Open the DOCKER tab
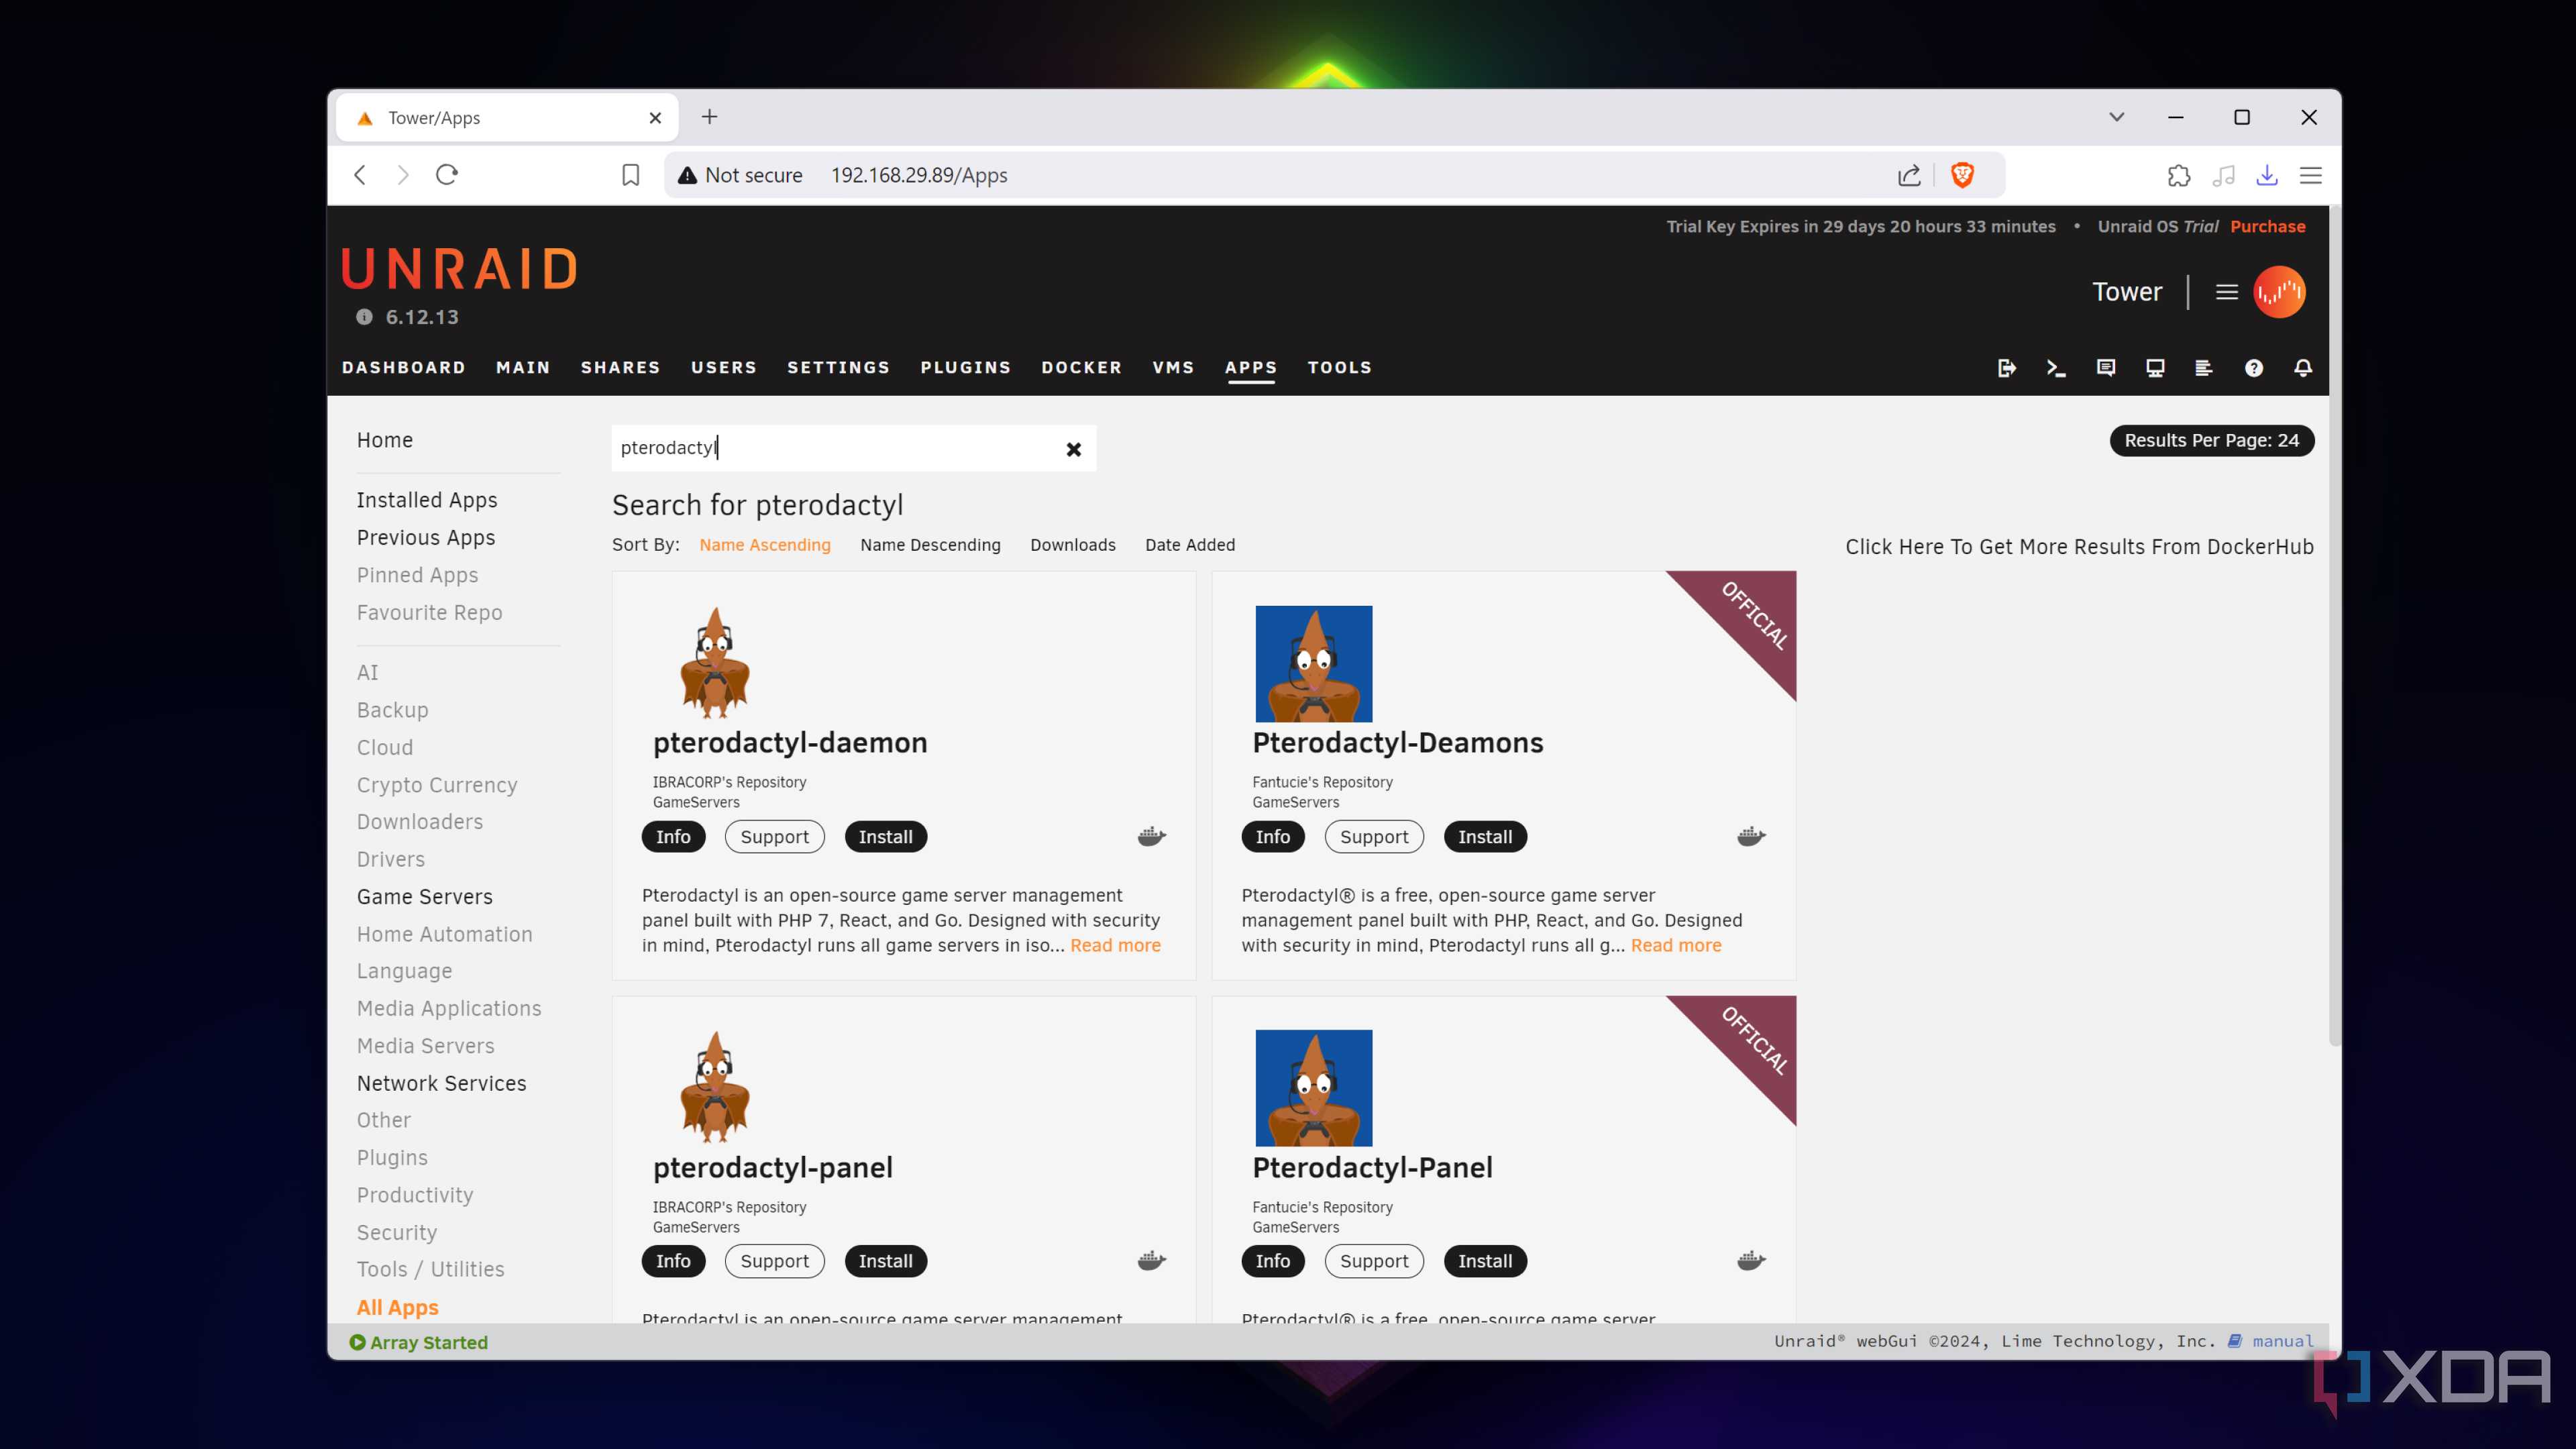2576x1449 pixels. 1081,368
